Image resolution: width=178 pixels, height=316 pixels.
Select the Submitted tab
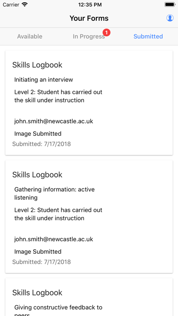pyautogui.click(x=148, y=36)
